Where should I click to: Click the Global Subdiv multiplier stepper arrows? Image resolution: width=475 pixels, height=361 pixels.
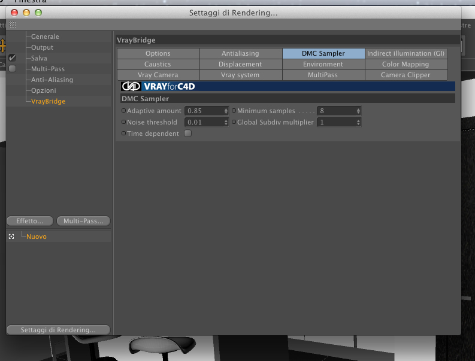coord(358,122)
